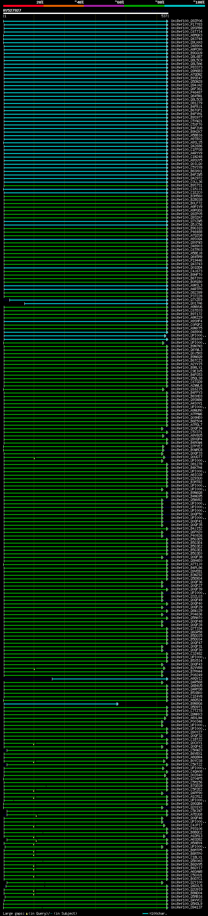Click the white query sequence bar under AV527927
Screen dimensions: 208x916
click(86, 13)
